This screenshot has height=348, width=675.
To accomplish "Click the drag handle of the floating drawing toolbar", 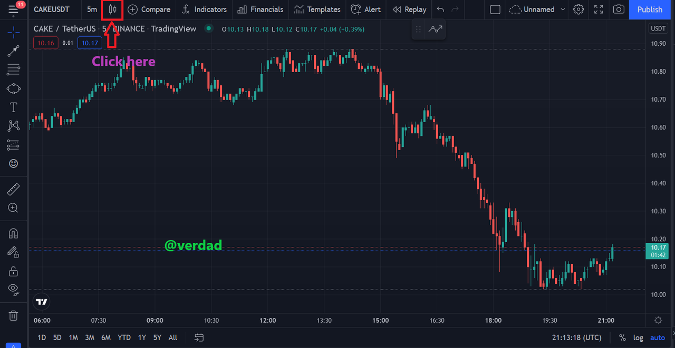I will (x=418, y=29).
